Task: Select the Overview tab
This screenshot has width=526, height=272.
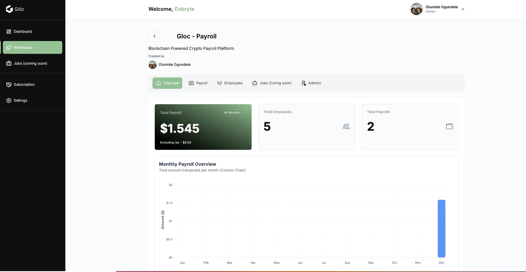Action: pyautogui.click(x=167, y=83)
